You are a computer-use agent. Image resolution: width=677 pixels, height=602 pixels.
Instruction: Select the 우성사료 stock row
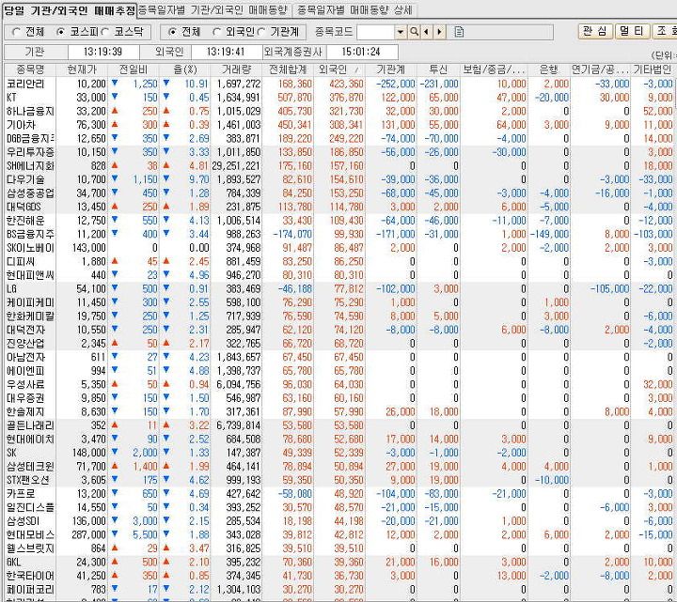pyautogui.click(x=338, y=385)
